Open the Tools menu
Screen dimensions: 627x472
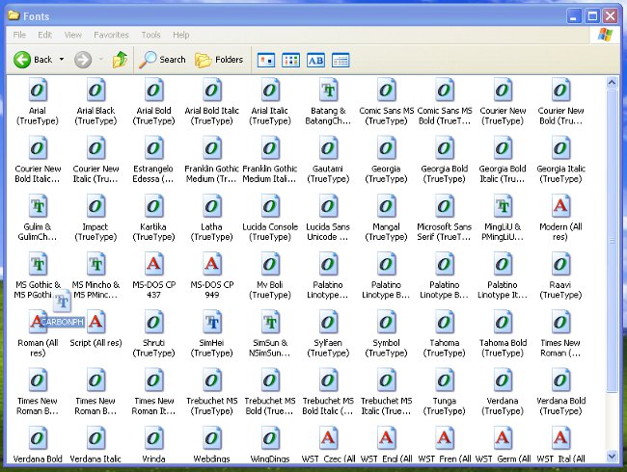click(x=150, y=35)
